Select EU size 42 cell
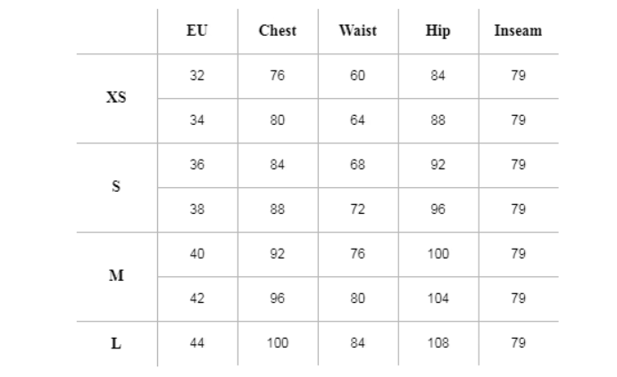This screenshot has width=617, height=377. (x=197, y=299)
